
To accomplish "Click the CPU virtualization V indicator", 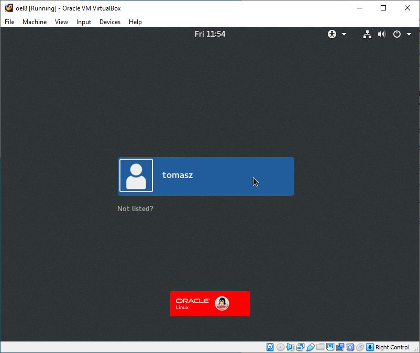I will (350, 347).
